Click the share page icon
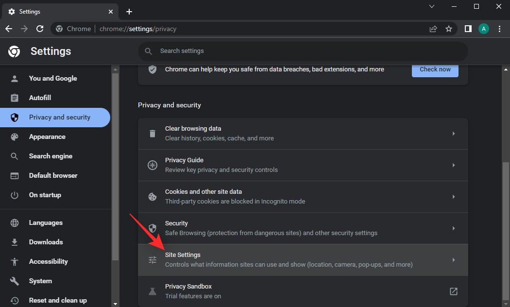 433,29
